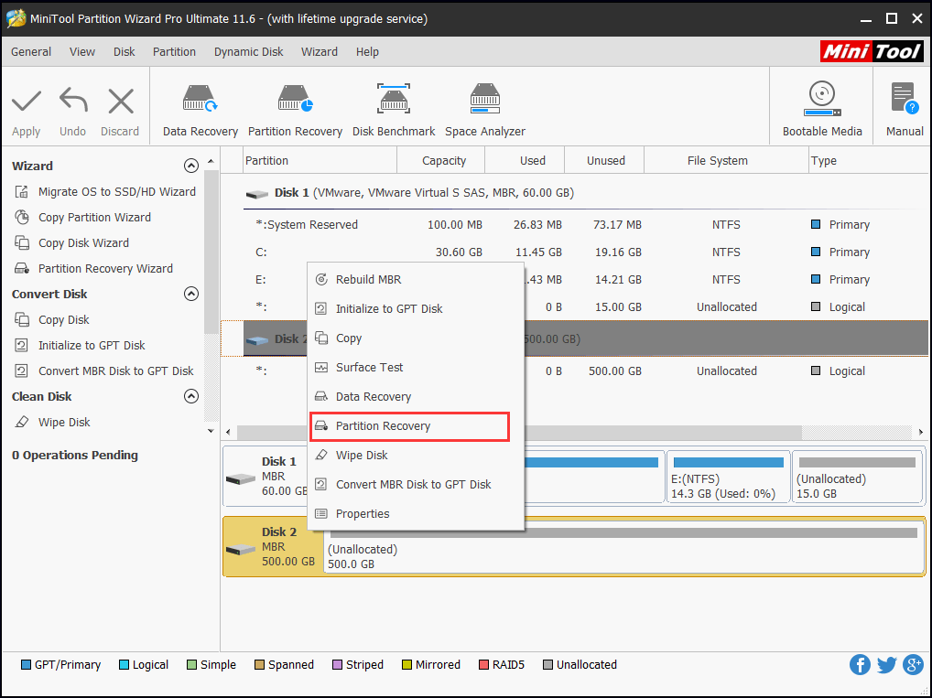Image resolution: width=932 pixels, height=698 pixels.
Task: Choose Initialize to GPT Disk in context menu
Action: click(x=416, y=309)
